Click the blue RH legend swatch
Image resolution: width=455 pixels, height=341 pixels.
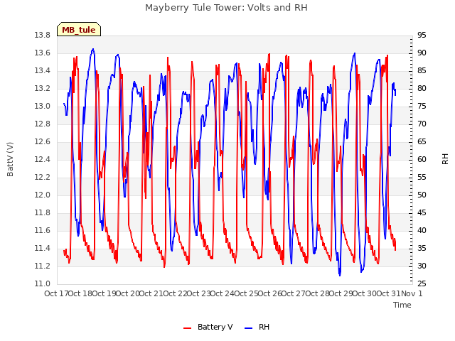point(249,328)
